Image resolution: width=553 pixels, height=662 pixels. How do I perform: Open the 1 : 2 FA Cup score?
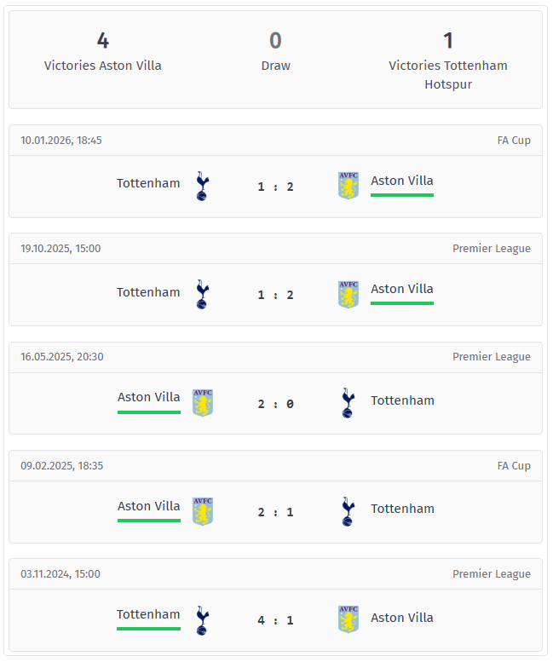point(276,187)
